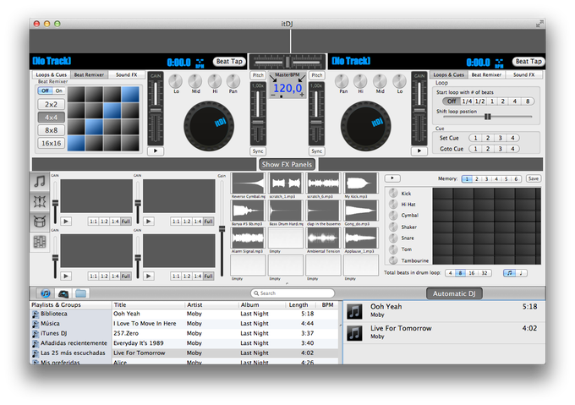Enable Automatic DJ

click(454, 293)
